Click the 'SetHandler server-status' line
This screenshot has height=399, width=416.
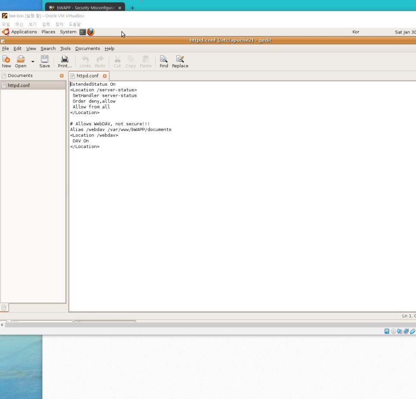[x=105, y=96]
